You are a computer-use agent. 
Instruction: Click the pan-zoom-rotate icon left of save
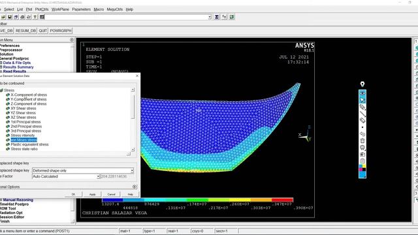(x=16, y=17)
